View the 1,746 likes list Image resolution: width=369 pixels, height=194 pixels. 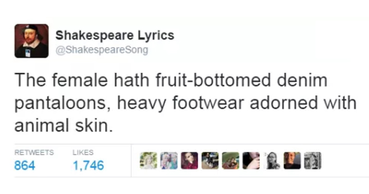88,165
